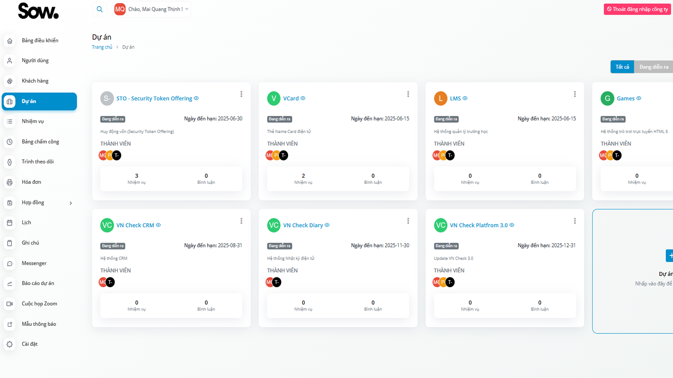
Task: Click eye icon next to VN Check CRM
Action: pos(158,225)
